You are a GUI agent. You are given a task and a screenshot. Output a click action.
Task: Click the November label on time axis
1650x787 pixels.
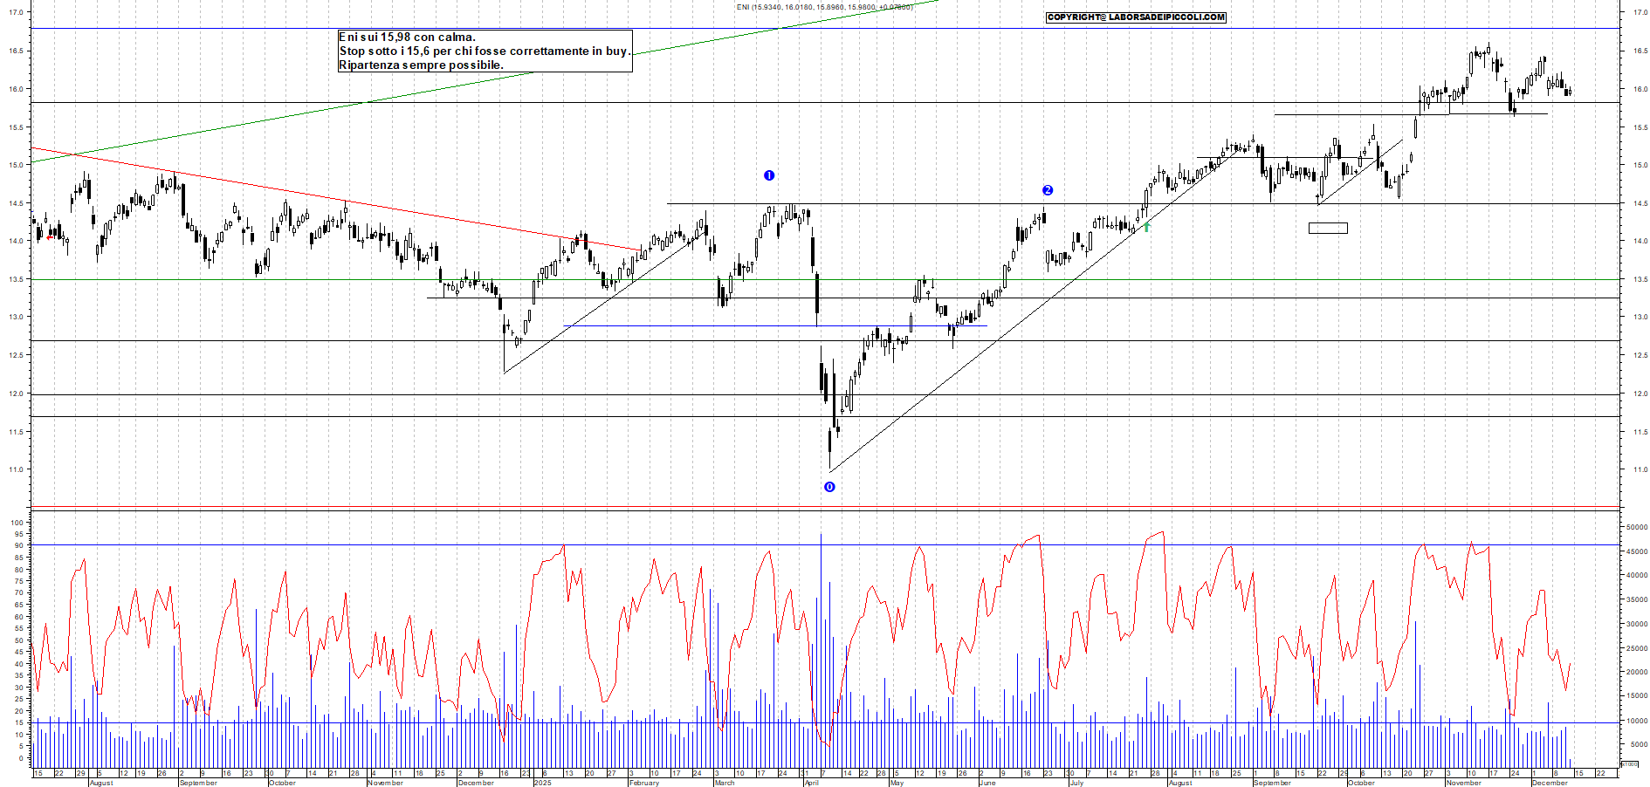[1463, 783]
